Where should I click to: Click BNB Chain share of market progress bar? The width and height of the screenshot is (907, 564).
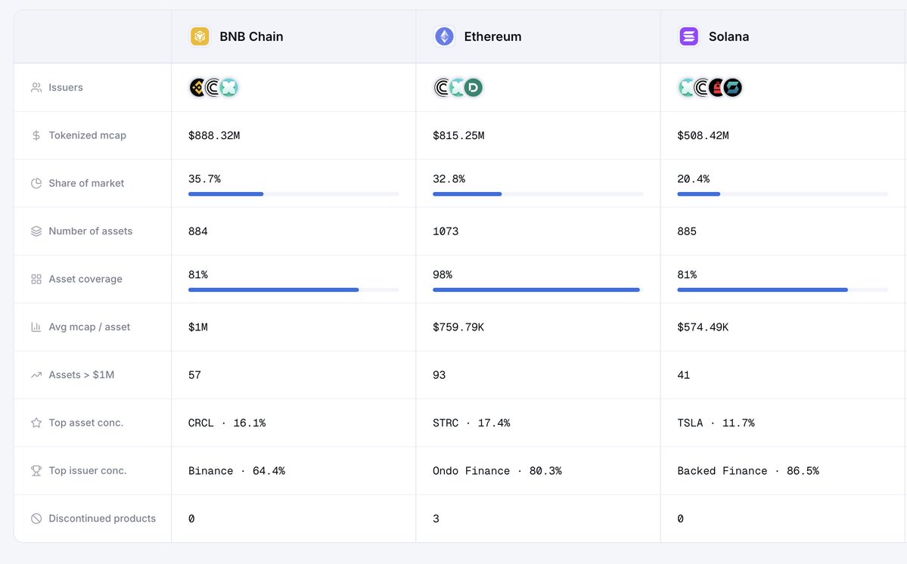[x=294, y=194]
